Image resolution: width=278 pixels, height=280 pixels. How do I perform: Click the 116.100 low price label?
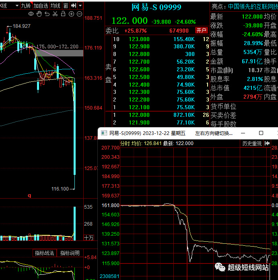(x=60, y=189)
